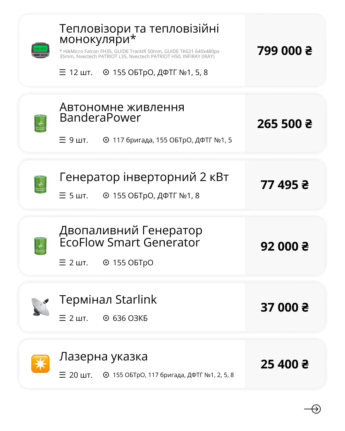Viewport: 345px width, 431px height.
Task: Click the orange starburst icon beside Лазерна указка
Action: 40,364
